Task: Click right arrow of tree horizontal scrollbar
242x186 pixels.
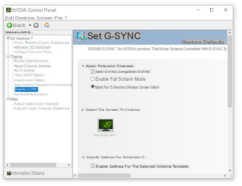Action: [69, 165]
